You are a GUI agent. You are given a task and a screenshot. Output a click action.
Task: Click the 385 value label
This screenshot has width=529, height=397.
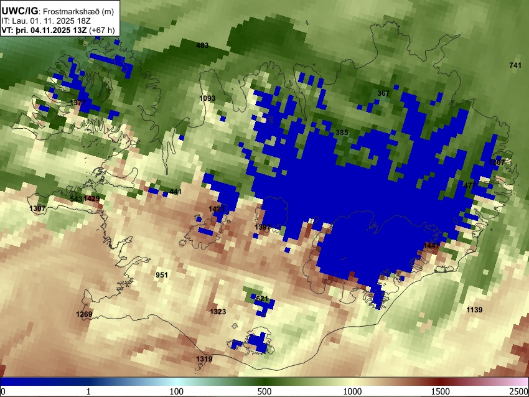coord(342,132)
